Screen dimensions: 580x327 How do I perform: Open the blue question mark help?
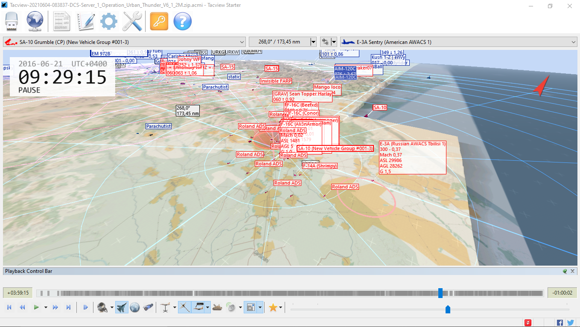[183, 21]
